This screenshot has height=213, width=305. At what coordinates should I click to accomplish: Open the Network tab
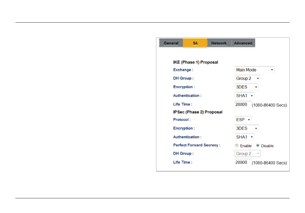(219, 43)
